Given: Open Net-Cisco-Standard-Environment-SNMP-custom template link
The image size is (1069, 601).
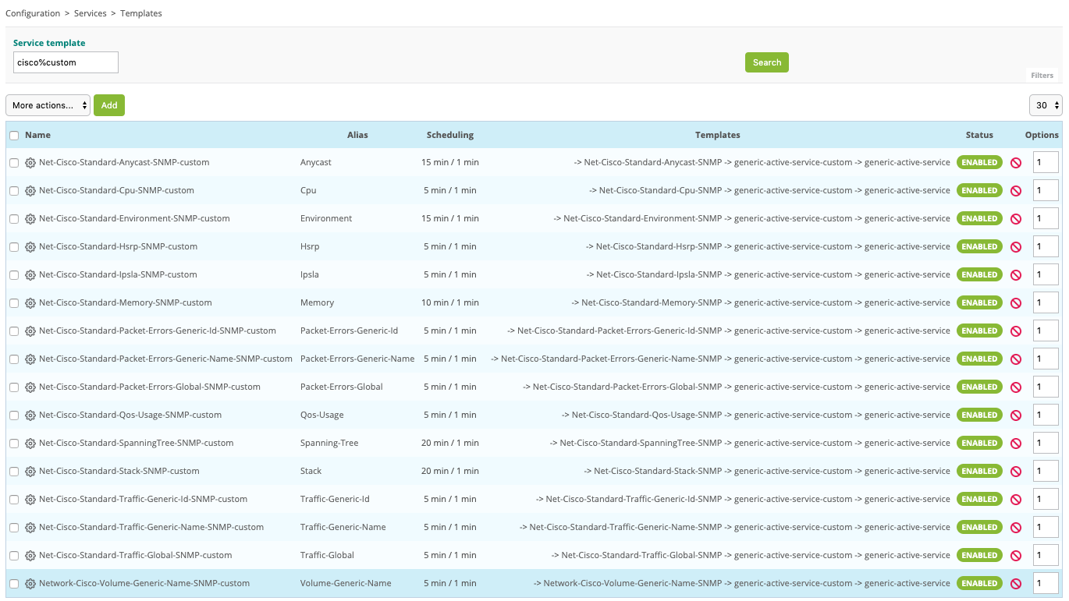Looking at the screenshot, I should click(x=134, y=218).
